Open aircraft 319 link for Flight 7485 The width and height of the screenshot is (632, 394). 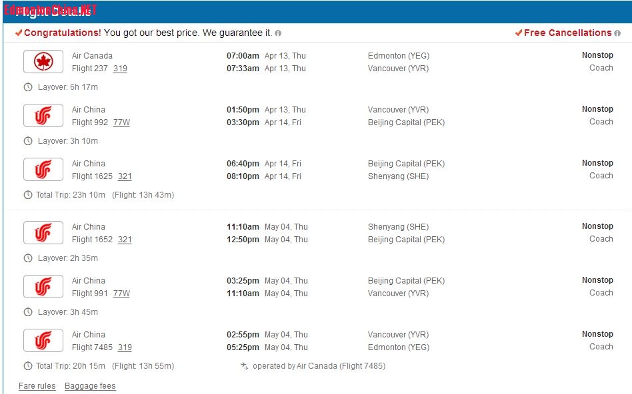(125, 347)
